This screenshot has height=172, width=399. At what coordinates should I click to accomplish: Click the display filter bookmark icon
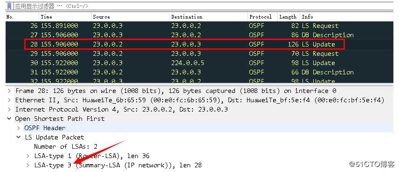click(9, 6)
